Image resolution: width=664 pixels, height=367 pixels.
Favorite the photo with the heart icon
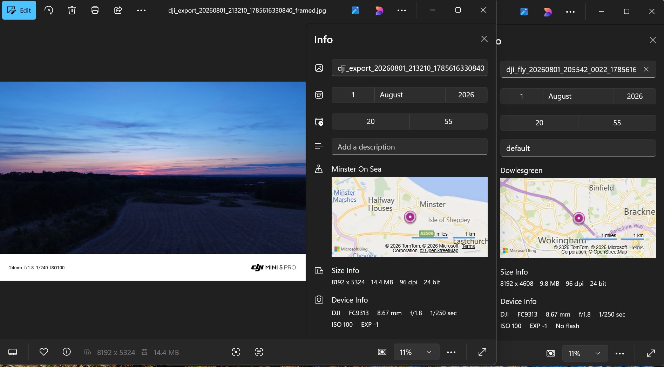click(44, 352)
